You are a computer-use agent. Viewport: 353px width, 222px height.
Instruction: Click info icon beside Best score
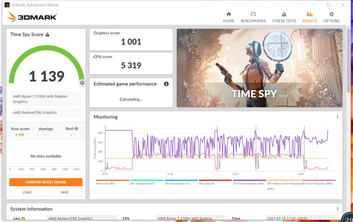[x=76, y=129]
